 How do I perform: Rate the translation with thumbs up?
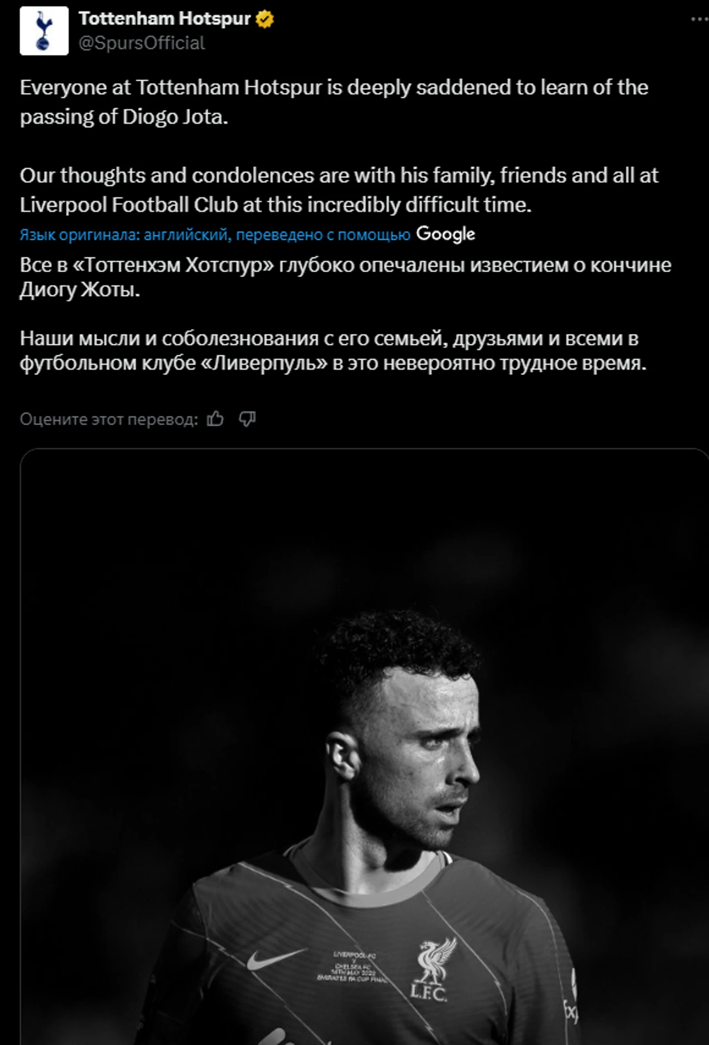[x=215, y=418]
